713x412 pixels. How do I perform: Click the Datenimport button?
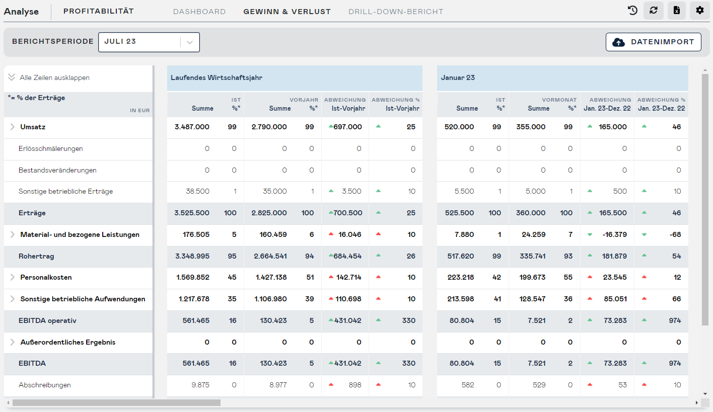click(x=653, y=42)
